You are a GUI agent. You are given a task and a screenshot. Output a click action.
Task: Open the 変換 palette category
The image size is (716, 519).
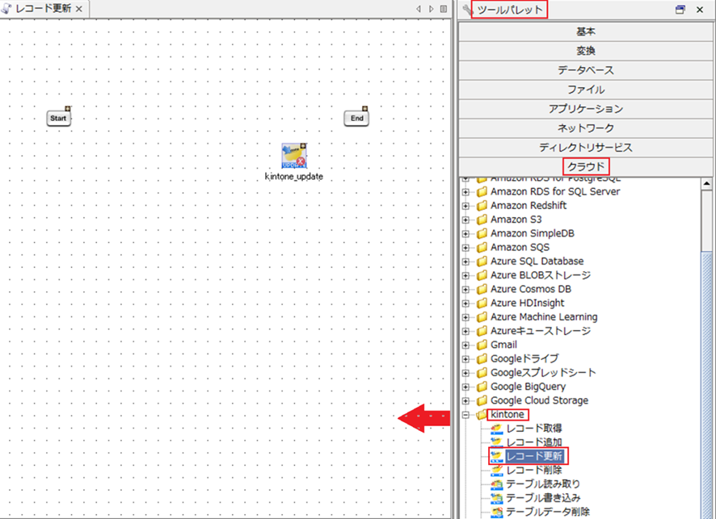pyautogui.click(x=585, y=51)
